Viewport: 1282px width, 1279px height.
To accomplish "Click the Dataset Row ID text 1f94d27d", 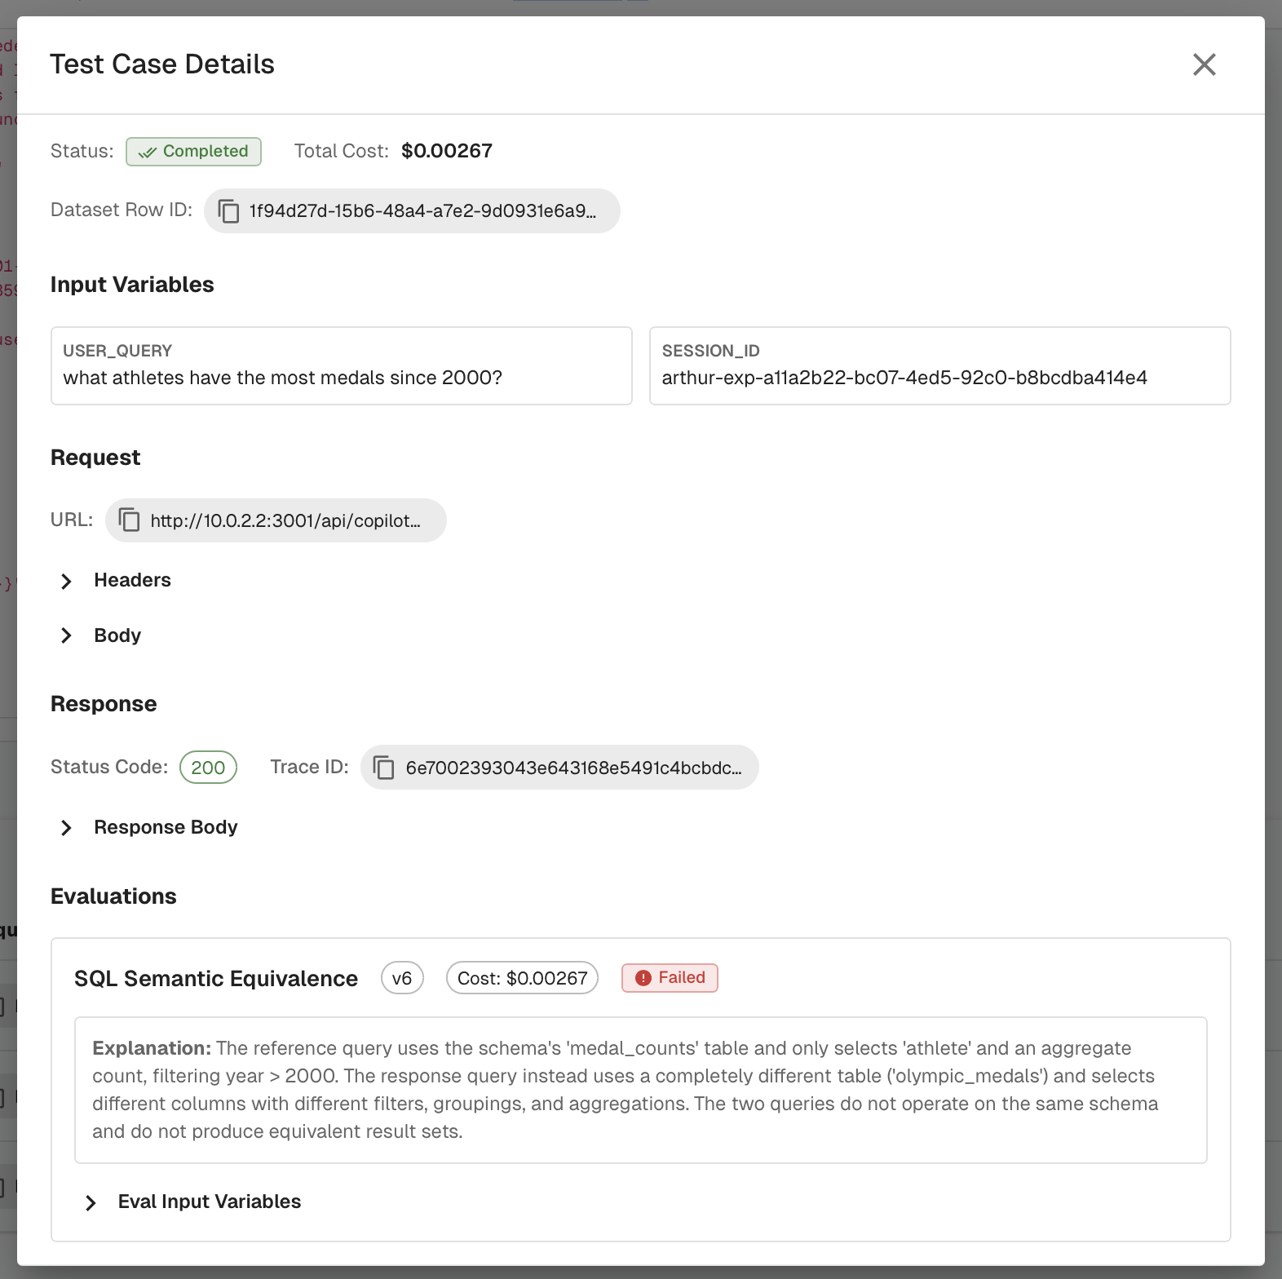I will [422, 211].
